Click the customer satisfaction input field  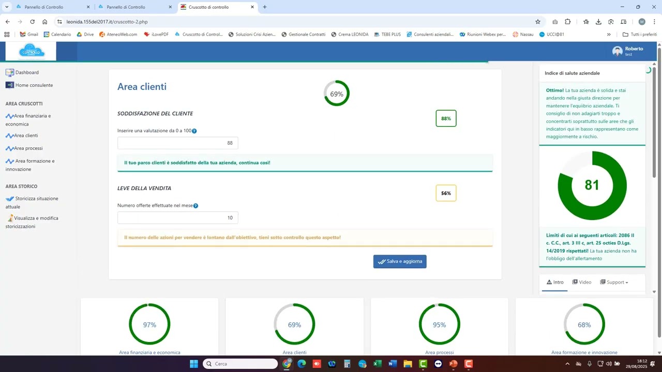177,143
